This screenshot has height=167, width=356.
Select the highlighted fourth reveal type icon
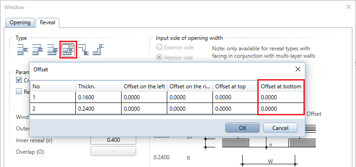[x=69, y=49]
